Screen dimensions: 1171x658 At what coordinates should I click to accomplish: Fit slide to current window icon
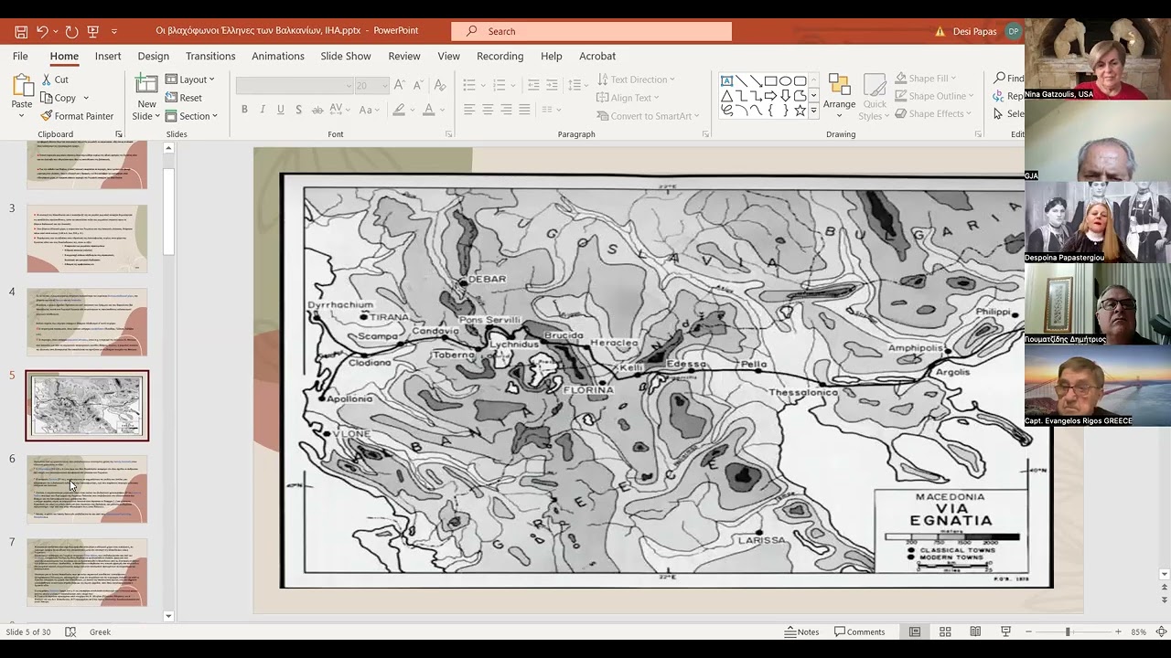1161,631
